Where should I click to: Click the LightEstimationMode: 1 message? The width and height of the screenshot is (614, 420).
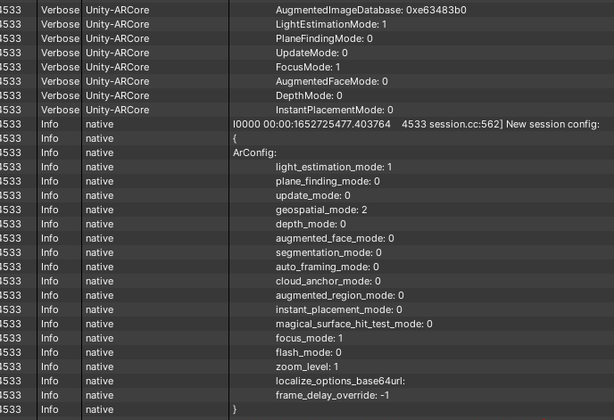pyautogui.click(x=331, y=24)
